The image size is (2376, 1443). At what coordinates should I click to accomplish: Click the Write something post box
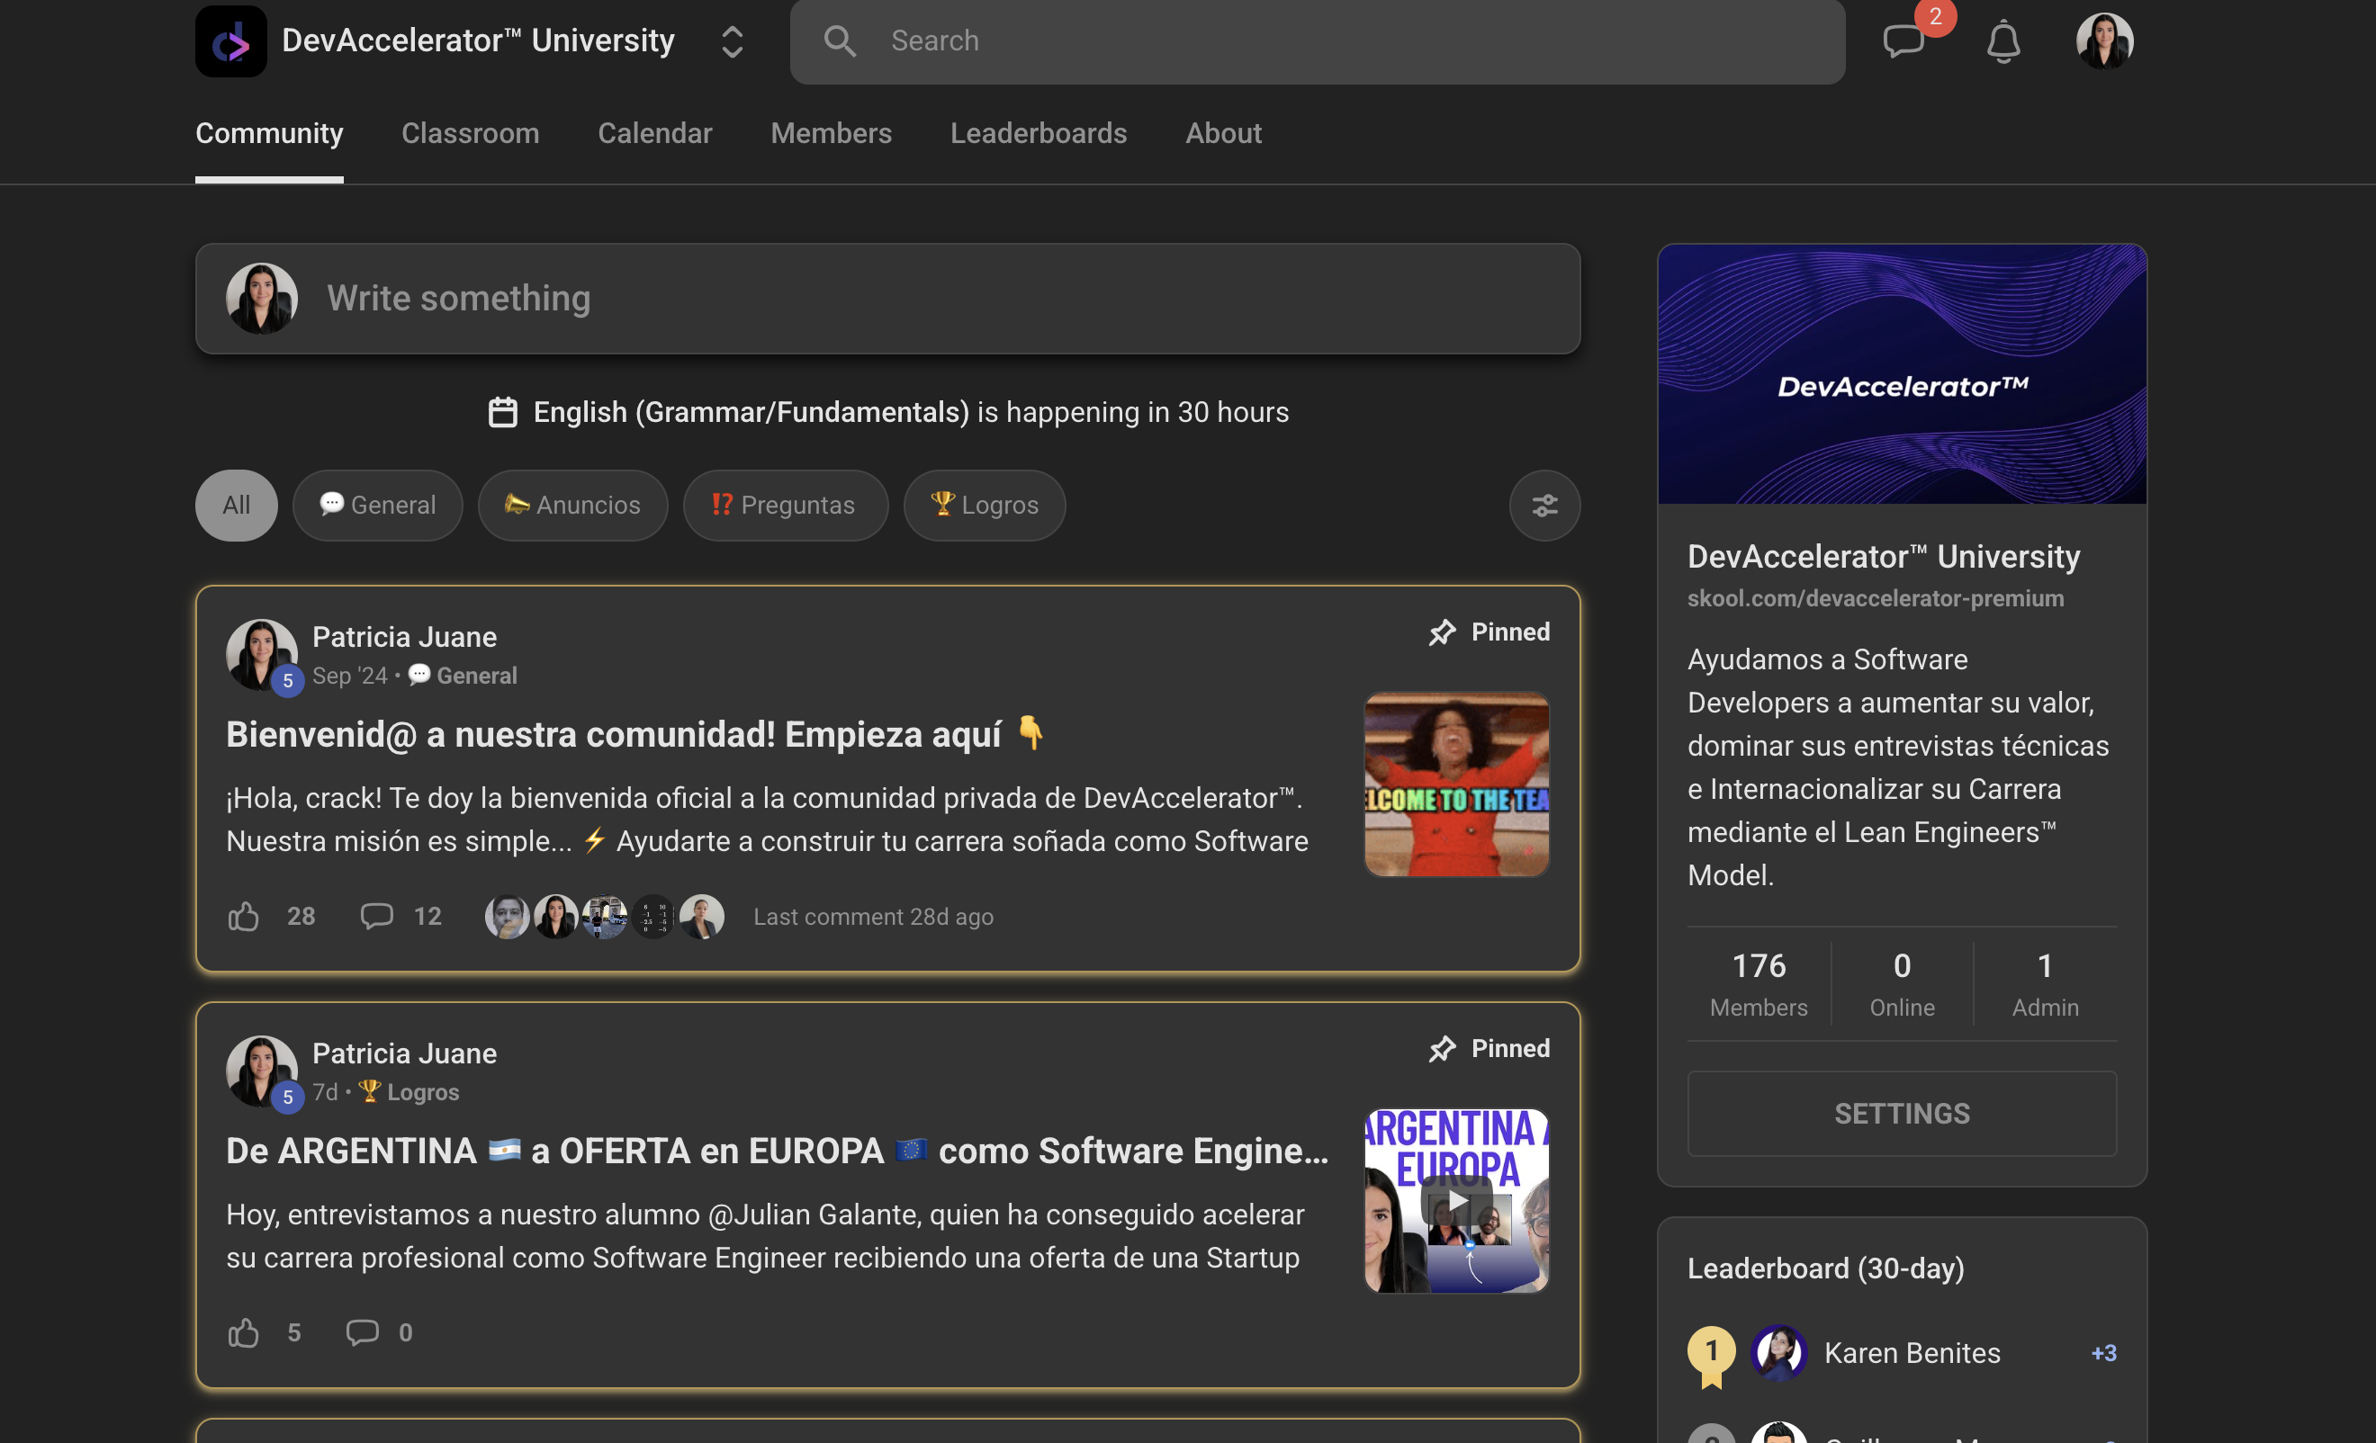[887, 298]
